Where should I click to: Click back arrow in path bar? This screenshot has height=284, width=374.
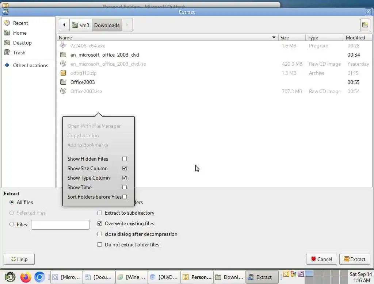tap(64, 25)
